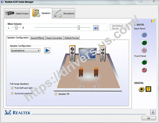Play the speaker test sound
The height and width of the screenshot is (123, 159).
tap(47, 51)
